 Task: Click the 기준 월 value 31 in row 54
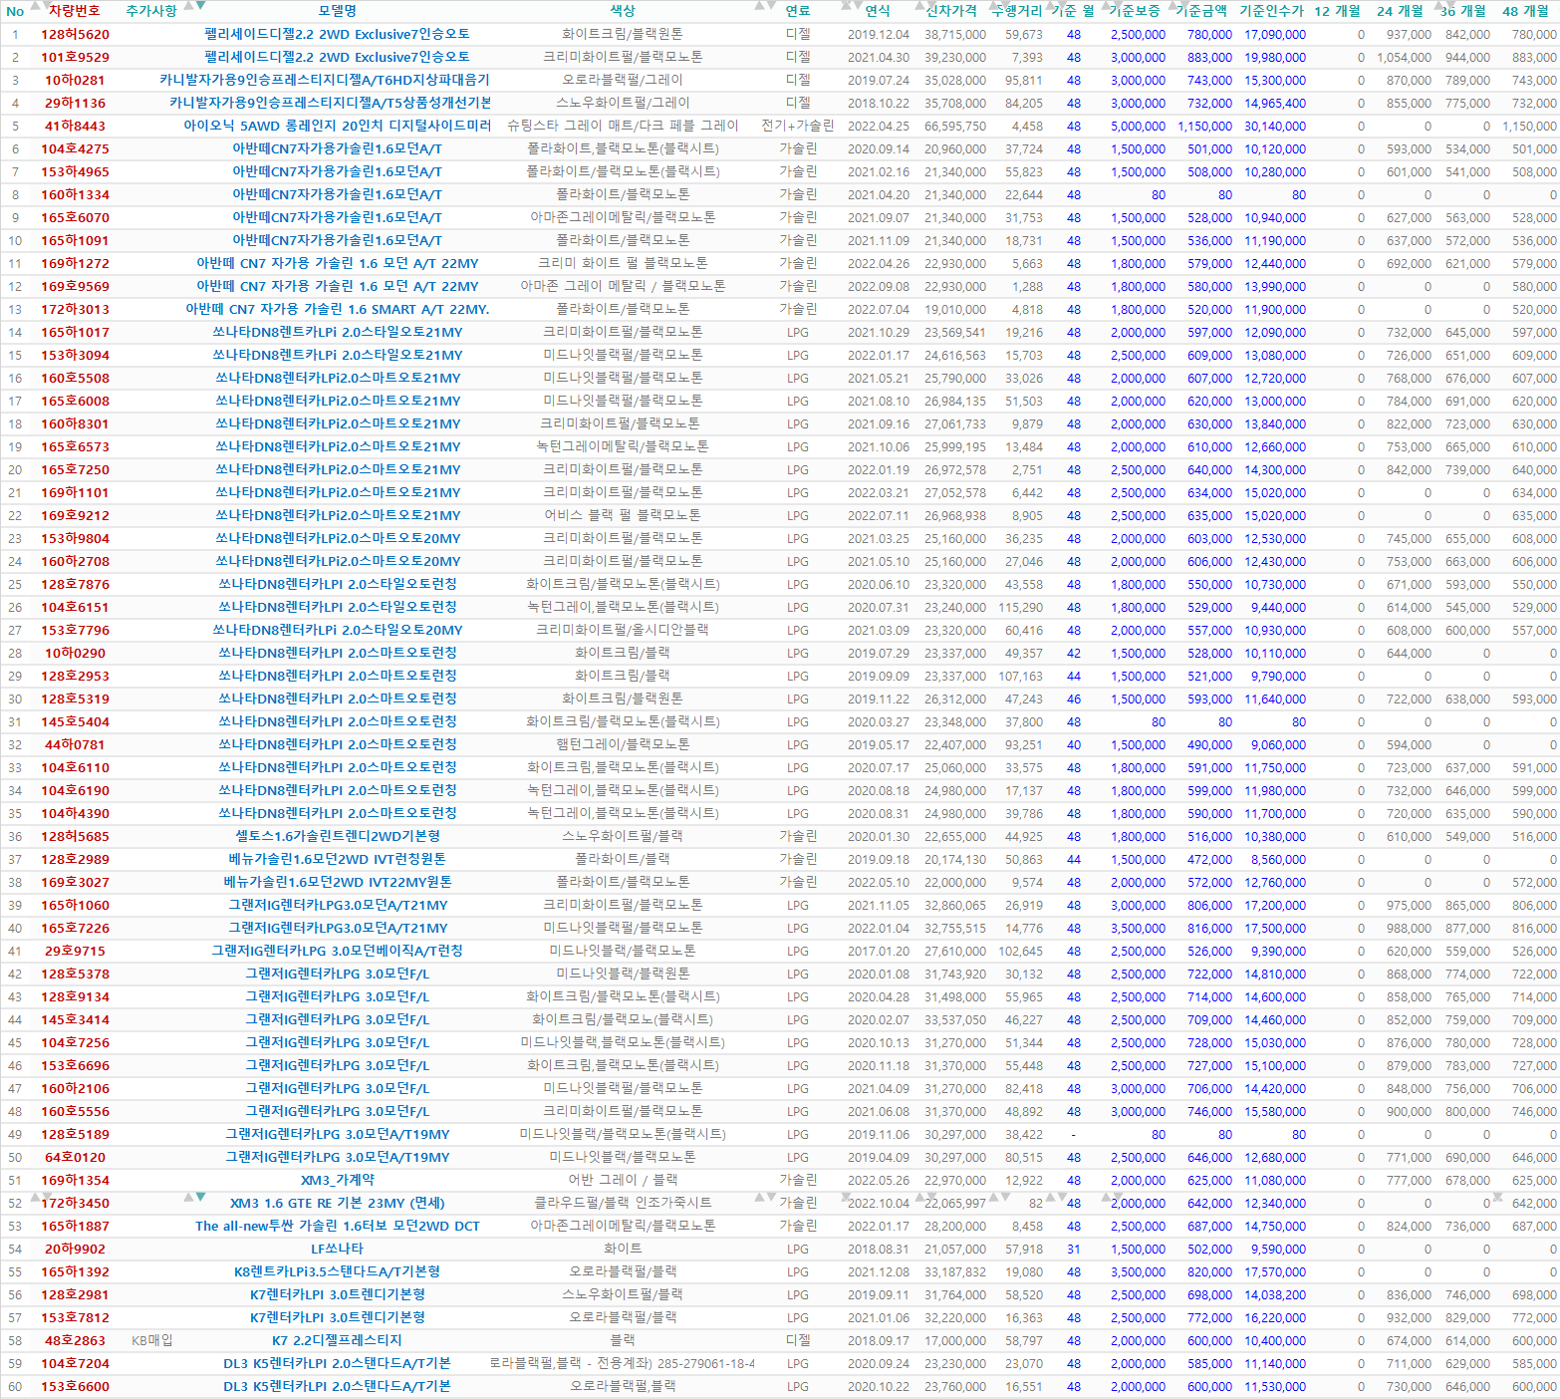pyautogui.click(x=1074, y=1250)
